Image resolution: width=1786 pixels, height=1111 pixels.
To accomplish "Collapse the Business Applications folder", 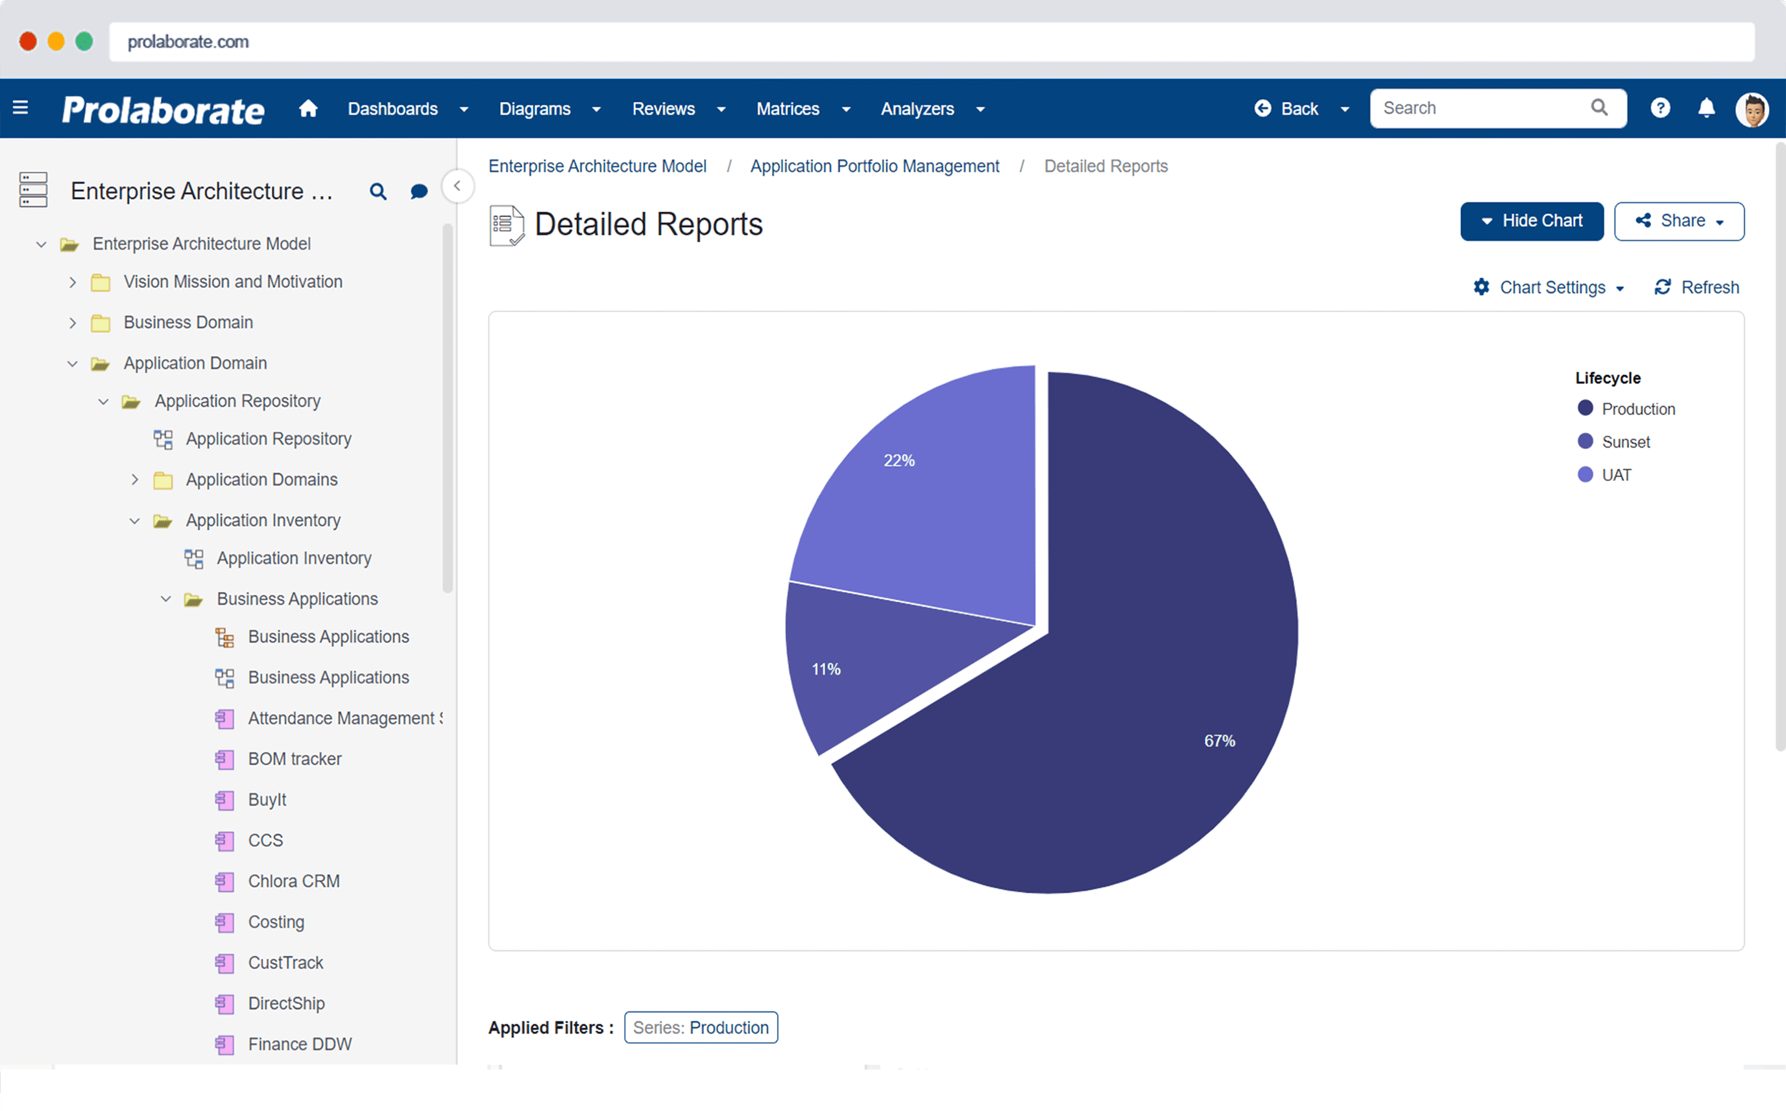I will click(x=166, y=599).
